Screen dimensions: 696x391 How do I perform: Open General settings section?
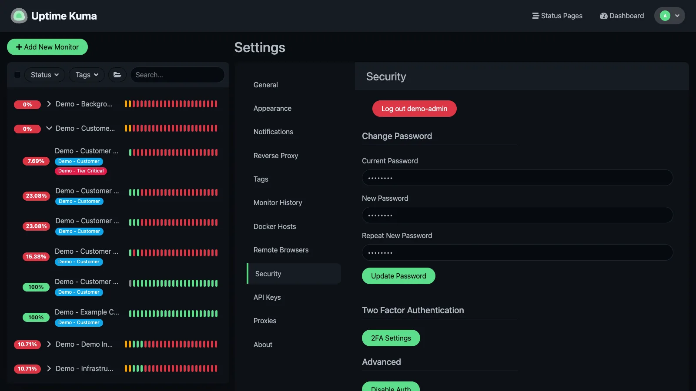click(294, 85)
